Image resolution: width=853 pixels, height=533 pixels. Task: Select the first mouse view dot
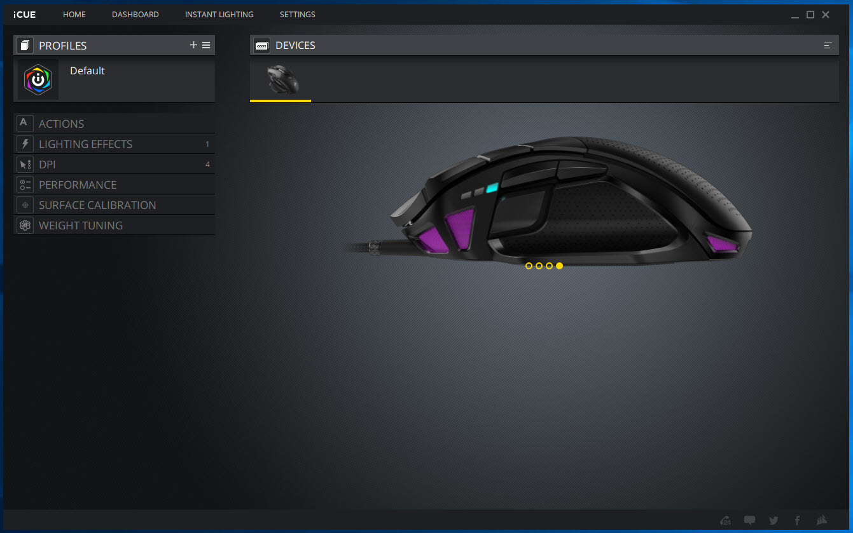tap(529, 266)
